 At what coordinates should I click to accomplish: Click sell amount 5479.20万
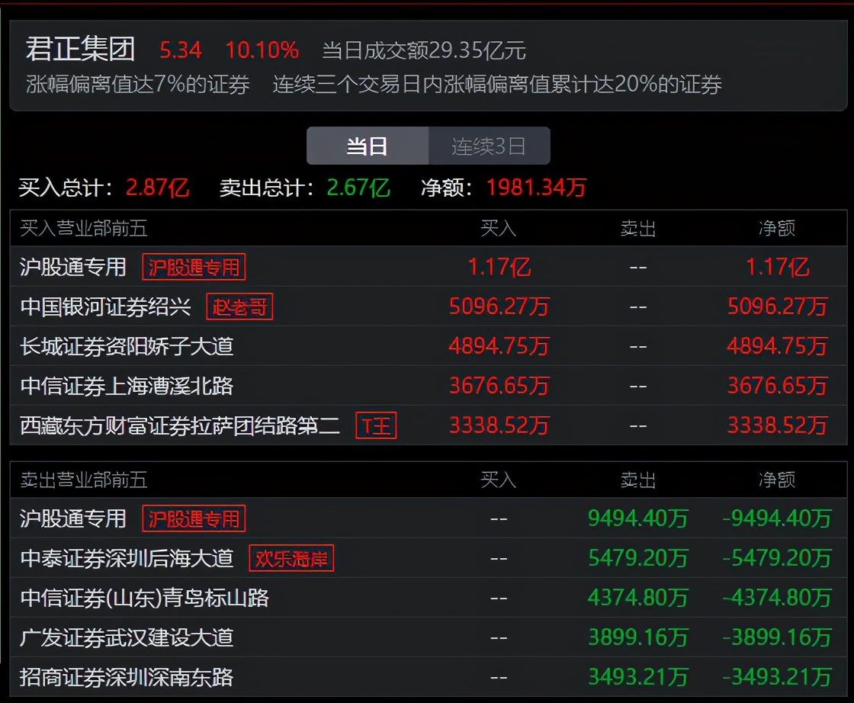coord(638,558)
